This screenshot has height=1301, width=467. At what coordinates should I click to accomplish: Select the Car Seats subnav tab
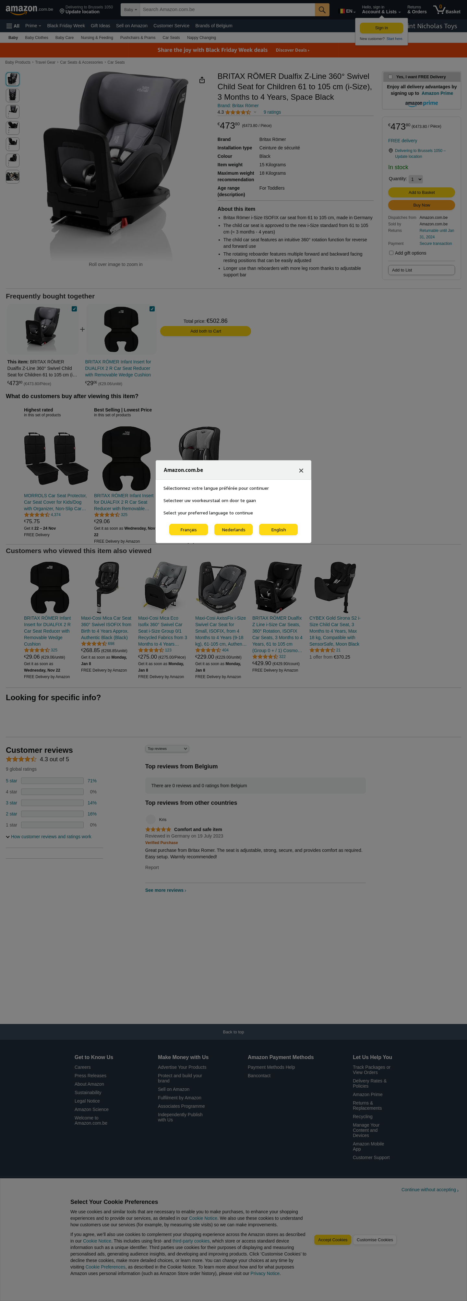(171, 37)
